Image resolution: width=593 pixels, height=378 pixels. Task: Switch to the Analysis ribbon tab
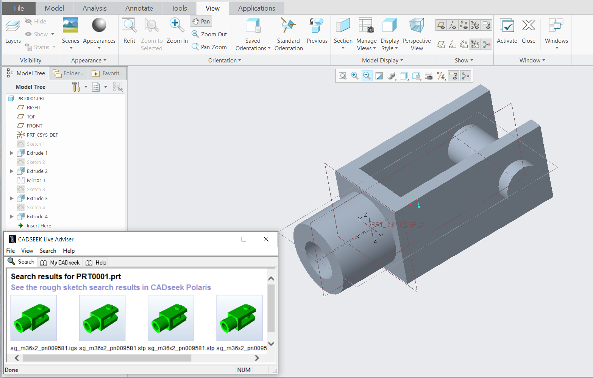coord(95,8)
